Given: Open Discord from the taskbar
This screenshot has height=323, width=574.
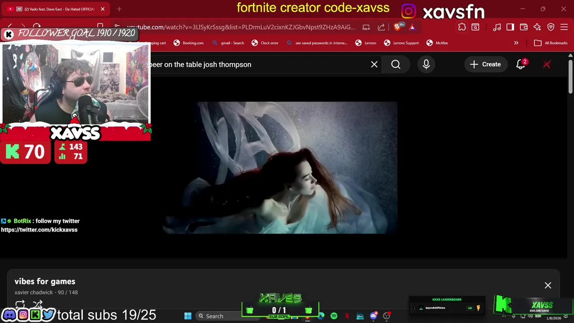Looking at the screenshot, I should [373, 316].
